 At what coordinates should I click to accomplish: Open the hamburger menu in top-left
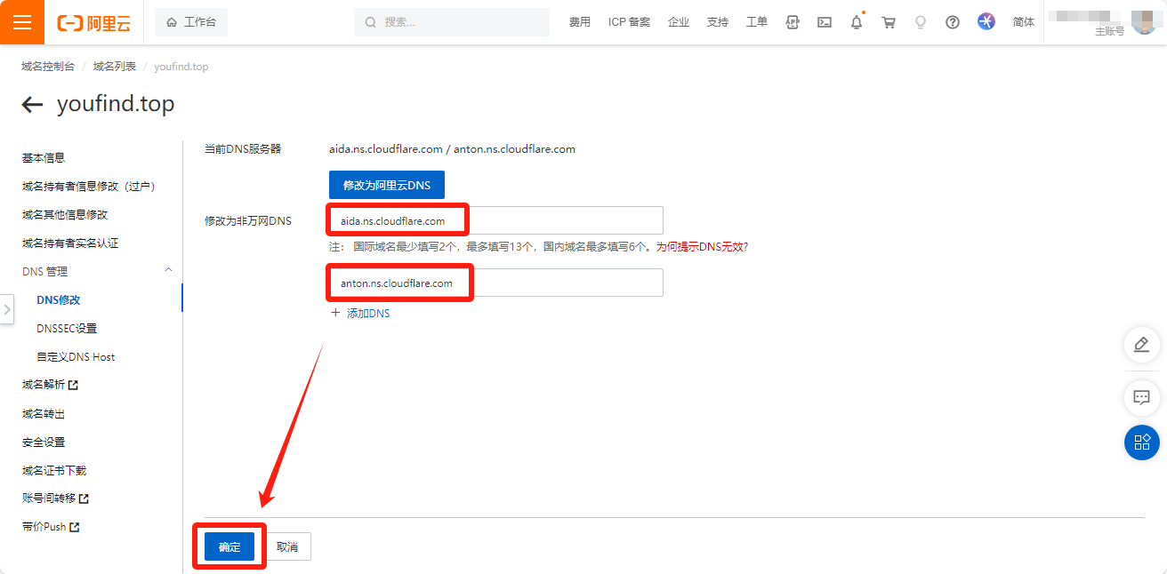pos(22,22)
